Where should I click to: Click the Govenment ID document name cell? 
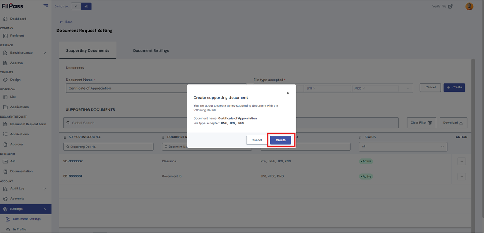click(172, 176)
